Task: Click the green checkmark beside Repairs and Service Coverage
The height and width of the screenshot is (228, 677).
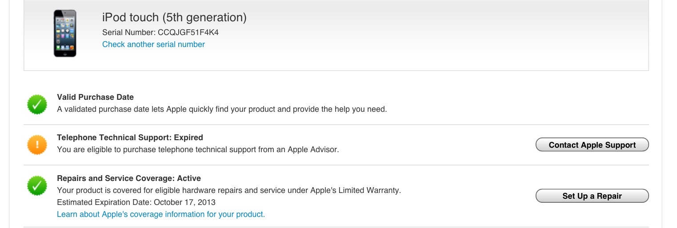Action: (x=37, y=185)
